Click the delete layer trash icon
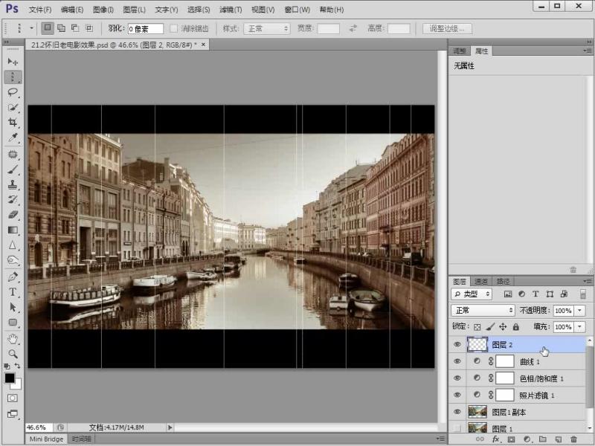This screenshot has height=446, width=595. pos(573,439)
